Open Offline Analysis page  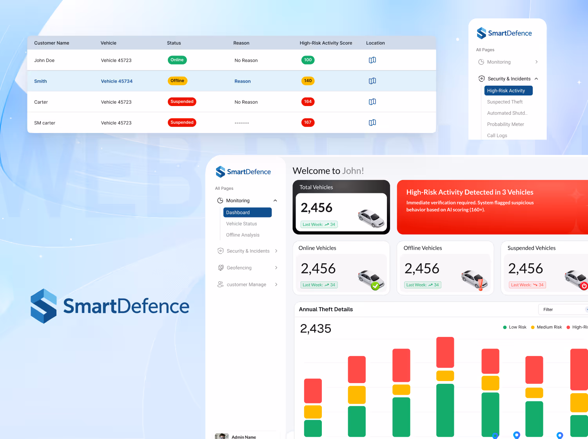coord(243,235)
